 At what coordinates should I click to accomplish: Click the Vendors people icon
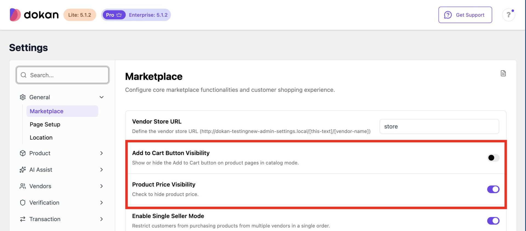click(23, 186)
